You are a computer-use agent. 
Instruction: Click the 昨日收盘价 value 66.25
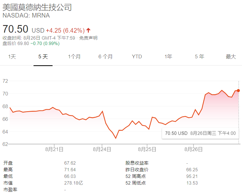(x=192, y=170)
